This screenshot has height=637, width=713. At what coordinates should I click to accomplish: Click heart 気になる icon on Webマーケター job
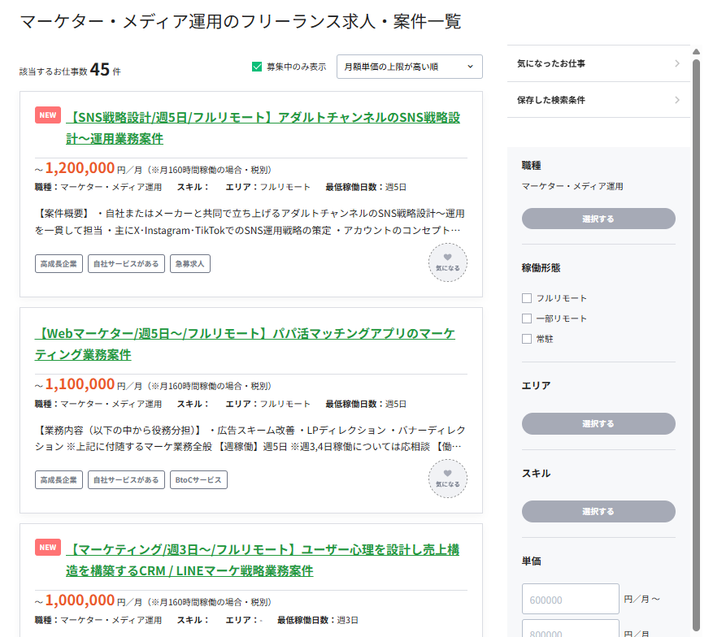coord(447,478)
